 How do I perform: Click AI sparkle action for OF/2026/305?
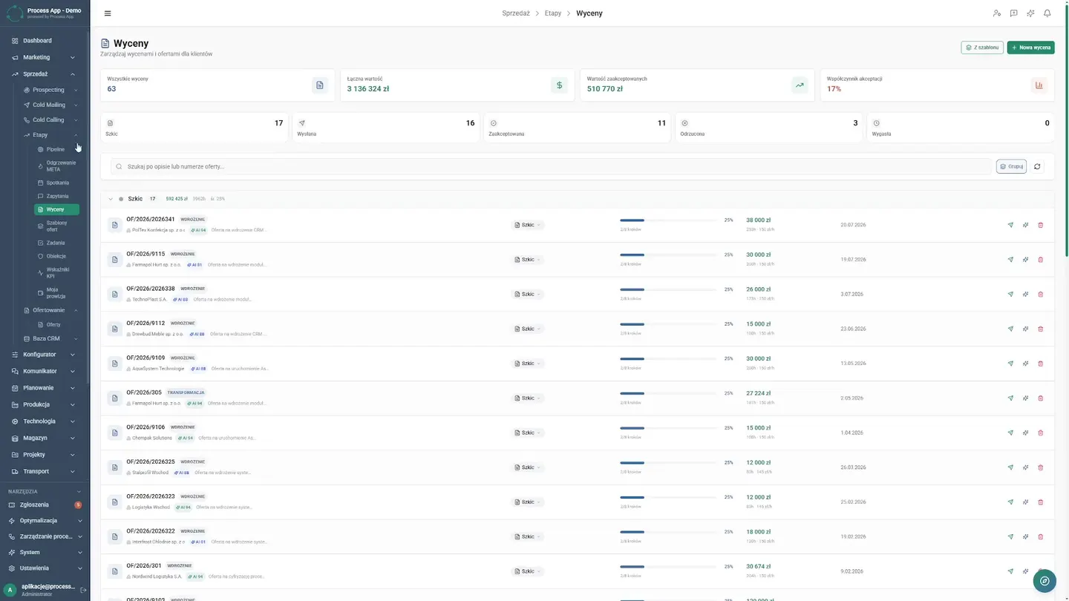[1025, 398]
